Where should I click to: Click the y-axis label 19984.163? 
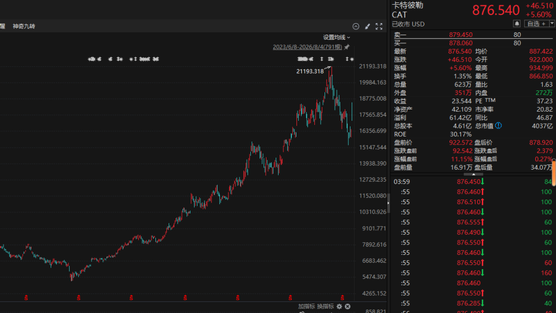372,82
